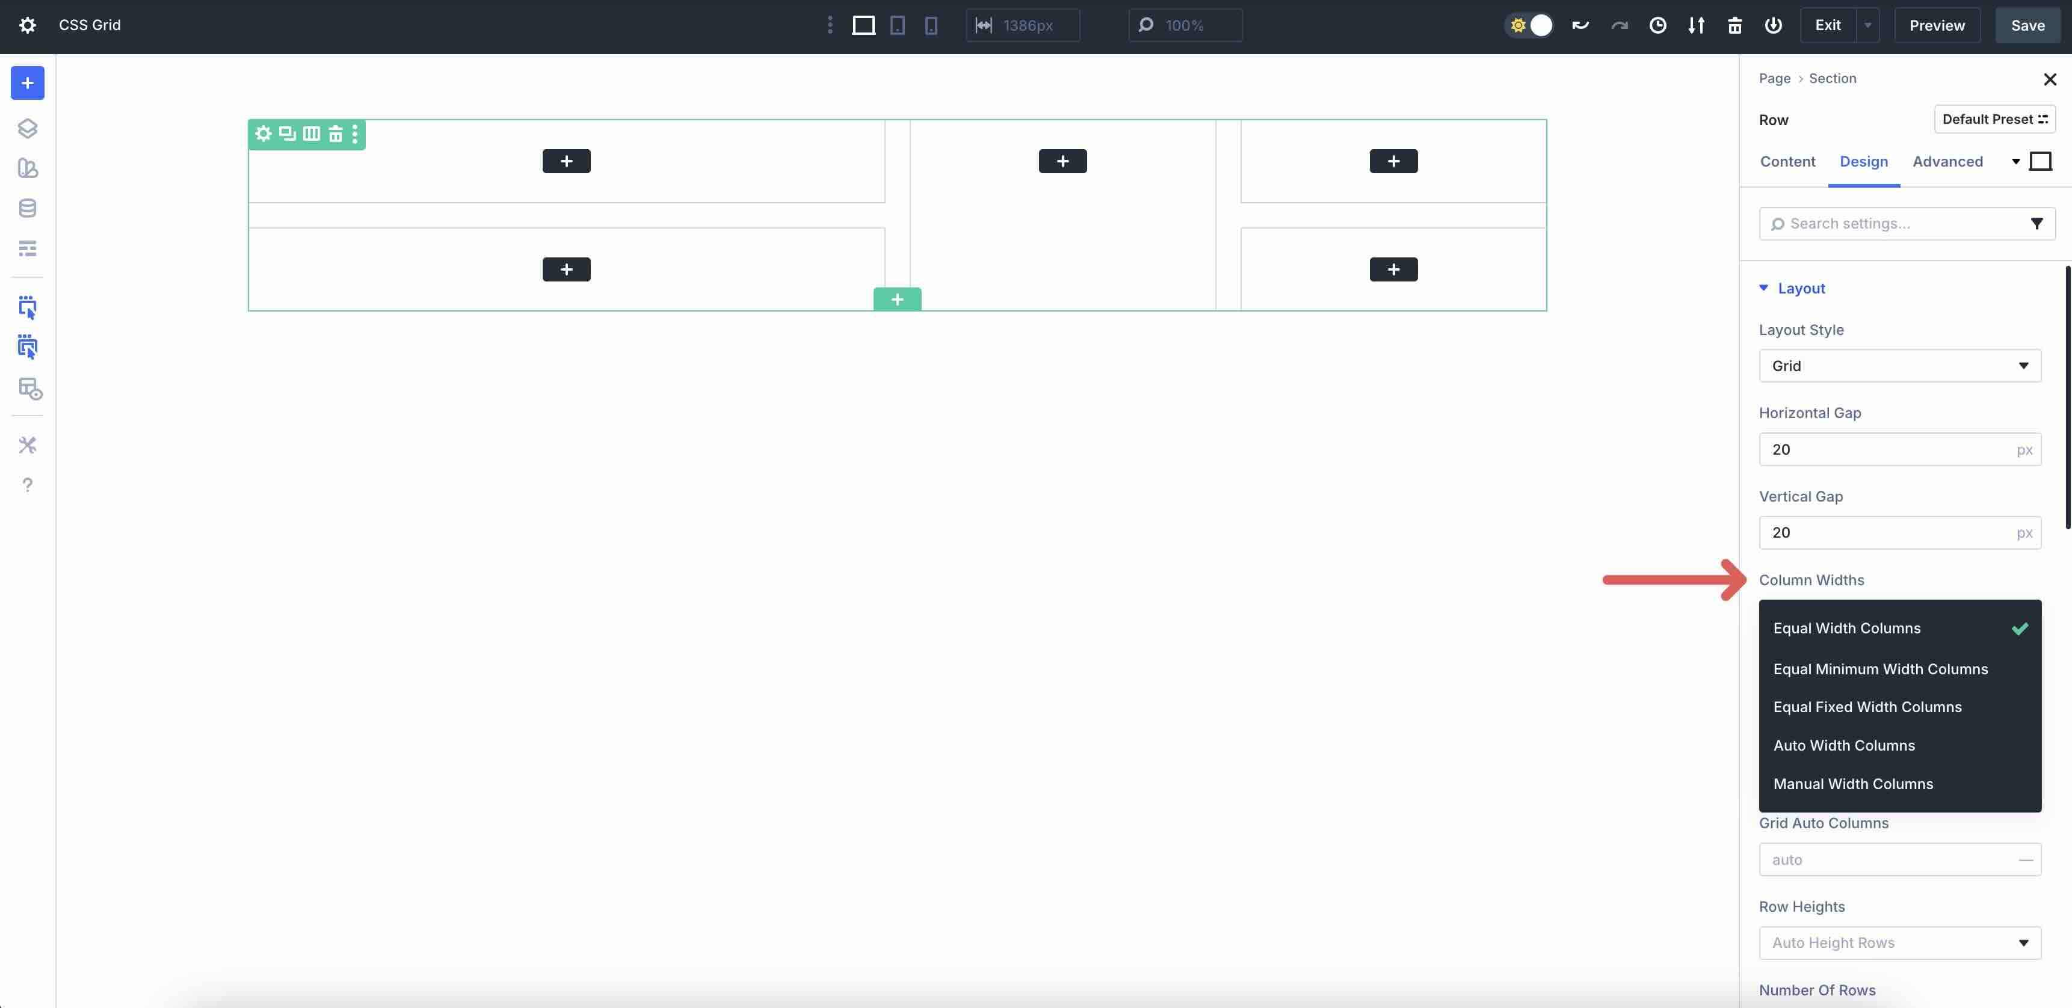The height and width of the screenshot is (1008, 2072).
Task: Open the Layout Style dropdown showing Grid
Action: (x=1900, y=366)
